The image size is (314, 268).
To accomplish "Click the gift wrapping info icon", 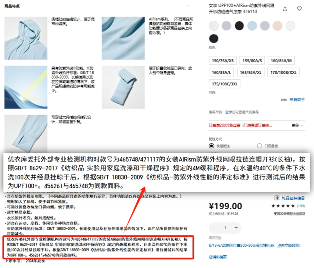I will click(x=277, y=198).
